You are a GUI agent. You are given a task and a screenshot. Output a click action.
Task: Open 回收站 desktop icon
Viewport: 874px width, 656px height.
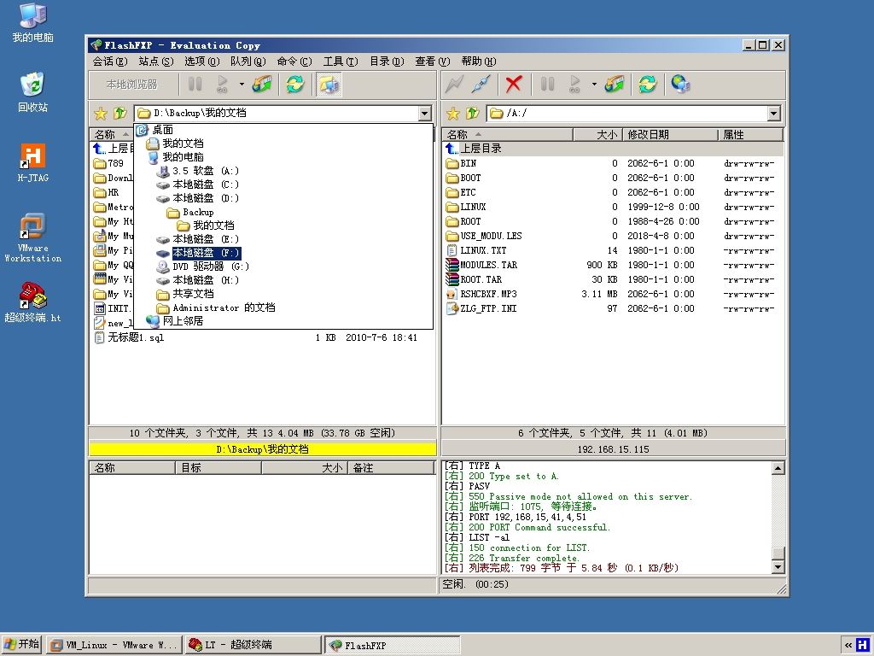click(33, 92)
